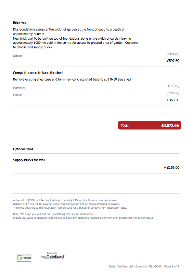Click the red Total amount box
193x272 pixels.
[149, 125]
